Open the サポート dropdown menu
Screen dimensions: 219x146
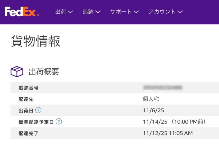[124, 12]
